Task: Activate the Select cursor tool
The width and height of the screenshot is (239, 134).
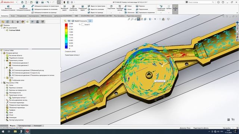Action: (59, 2)
